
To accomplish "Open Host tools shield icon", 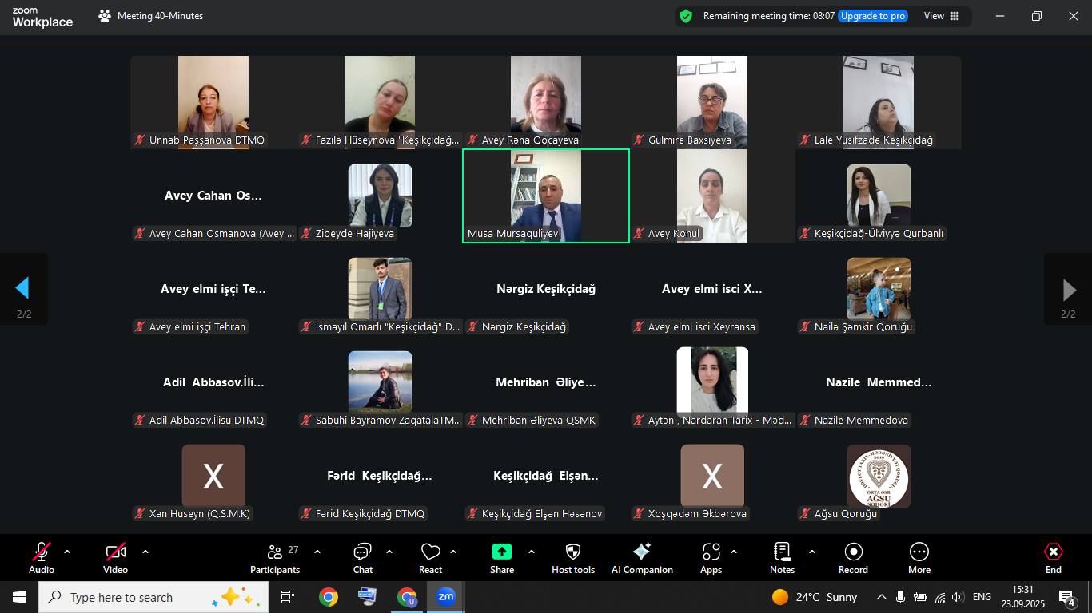I will tap(572, 558).
